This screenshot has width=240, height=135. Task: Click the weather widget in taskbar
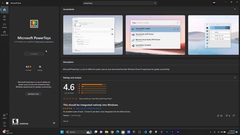coord(7,132)
